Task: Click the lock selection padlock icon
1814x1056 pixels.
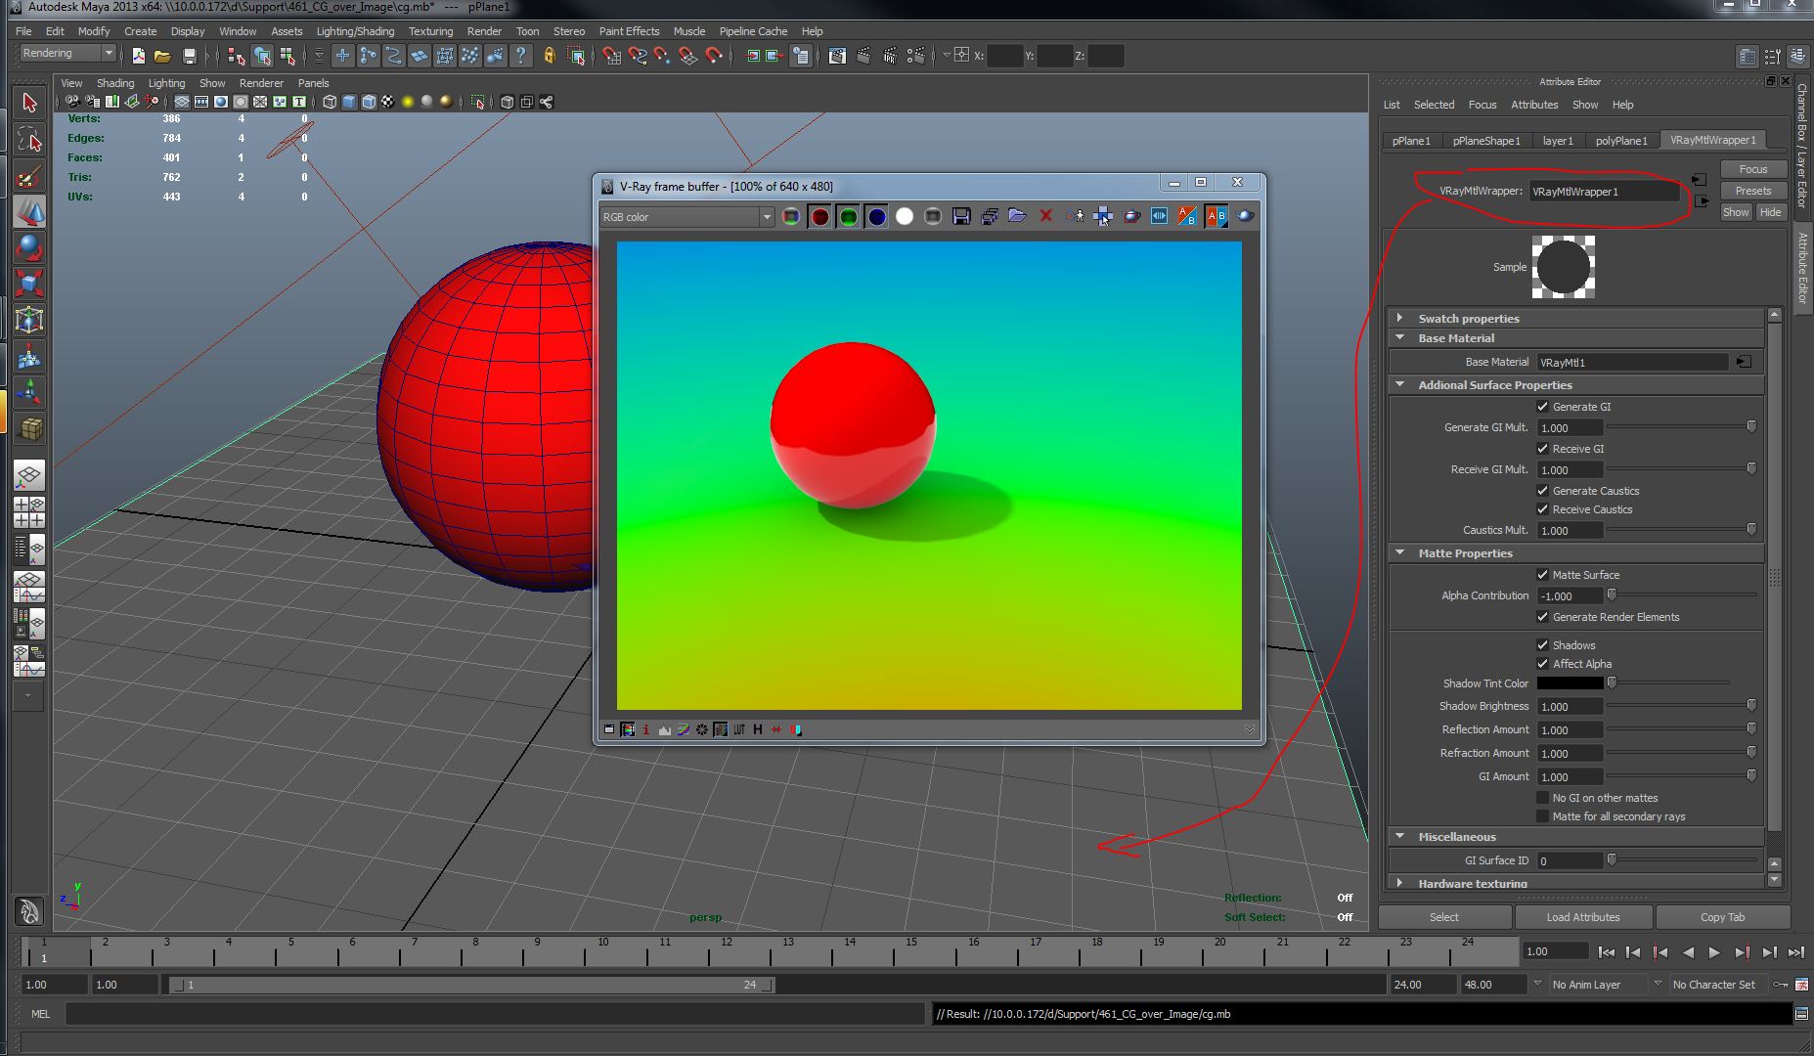Action: 549,56
